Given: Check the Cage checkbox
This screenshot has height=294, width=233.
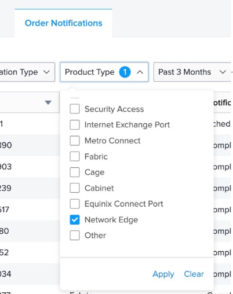Looking at the screenshot, I should click(75, 172).
